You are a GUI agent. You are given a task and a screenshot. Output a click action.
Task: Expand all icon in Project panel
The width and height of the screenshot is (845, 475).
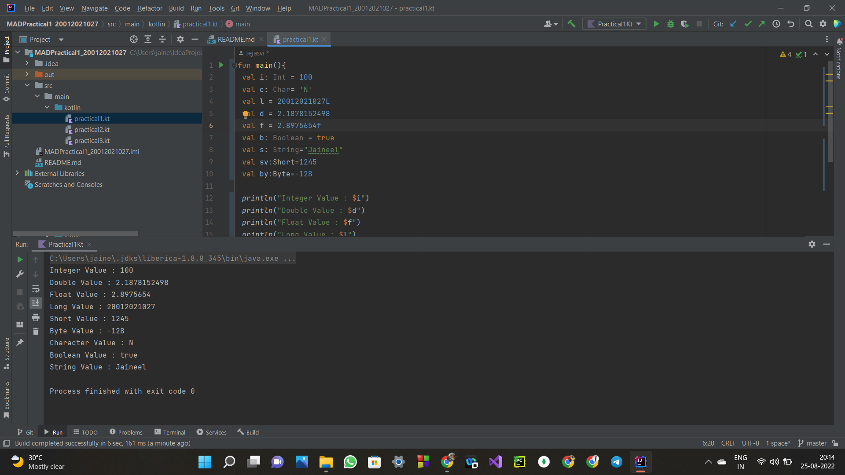click(x=148, y=39)
